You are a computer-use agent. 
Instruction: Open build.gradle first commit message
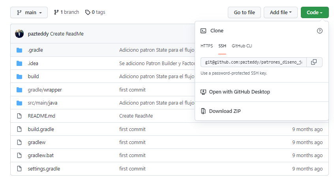click(x=132, y=129)
